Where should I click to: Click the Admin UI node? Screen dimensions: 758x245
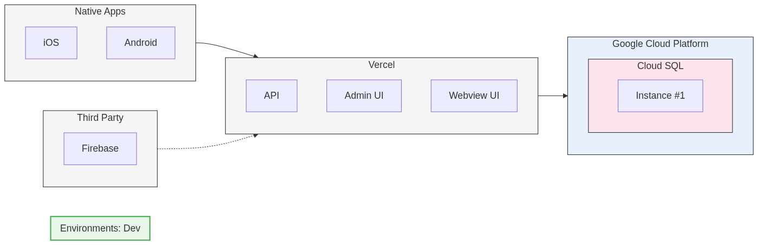click(364, 96)
